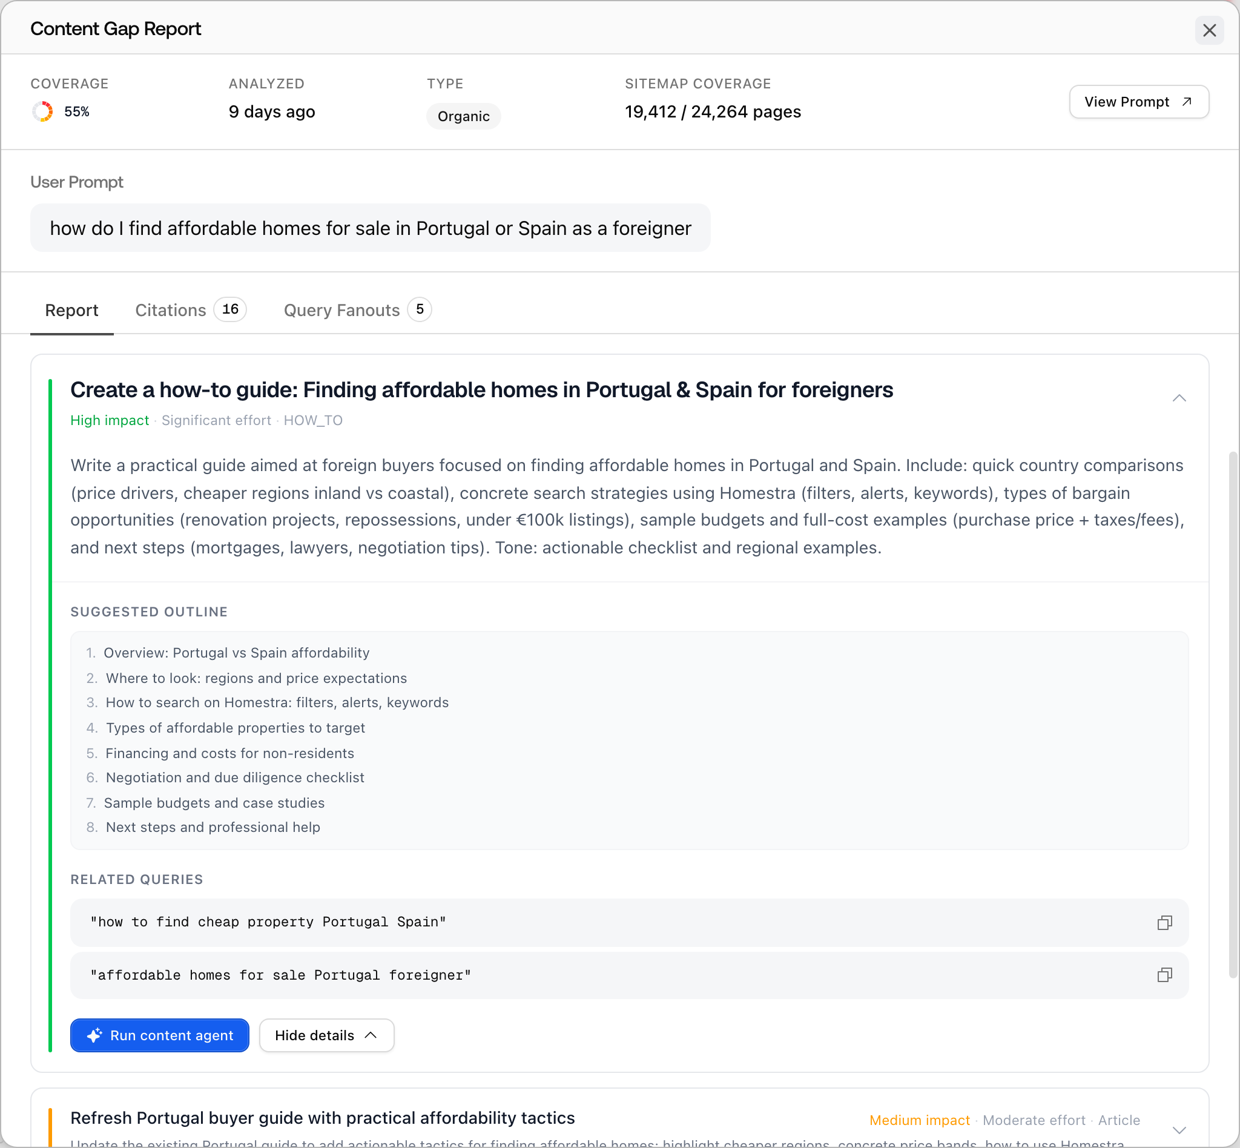This screenshot has width=1240, height=1148.
Task: Open the View Prompt button
Action: pos(1138,102)
